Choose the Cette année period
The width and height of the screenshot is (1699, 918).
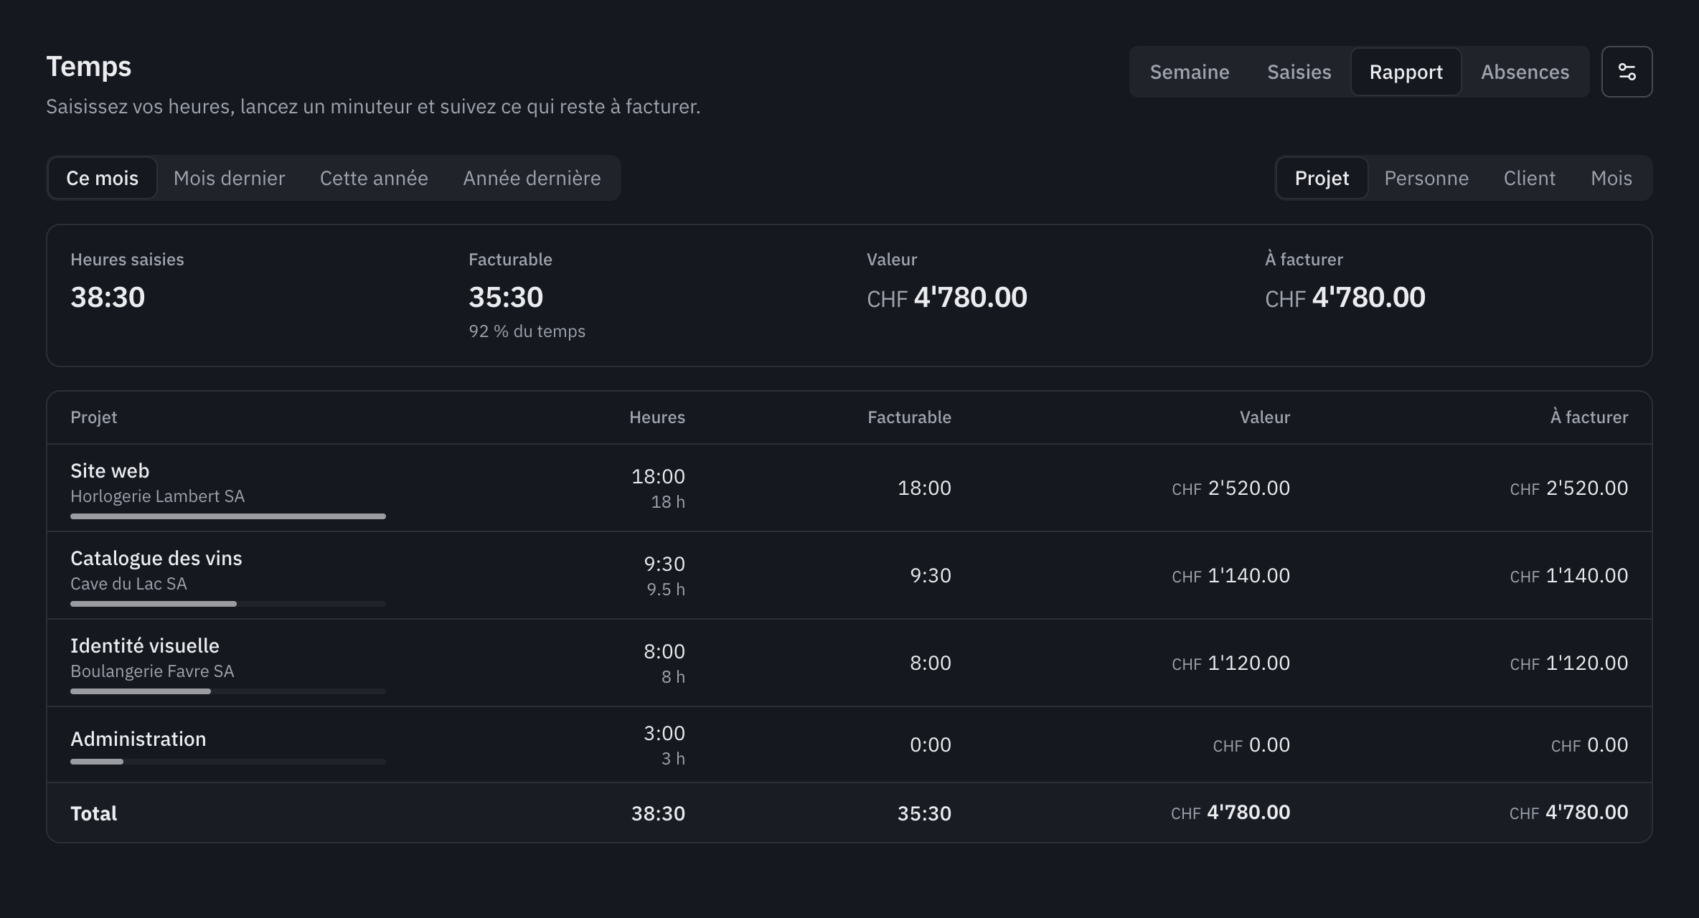pos(374,178)
